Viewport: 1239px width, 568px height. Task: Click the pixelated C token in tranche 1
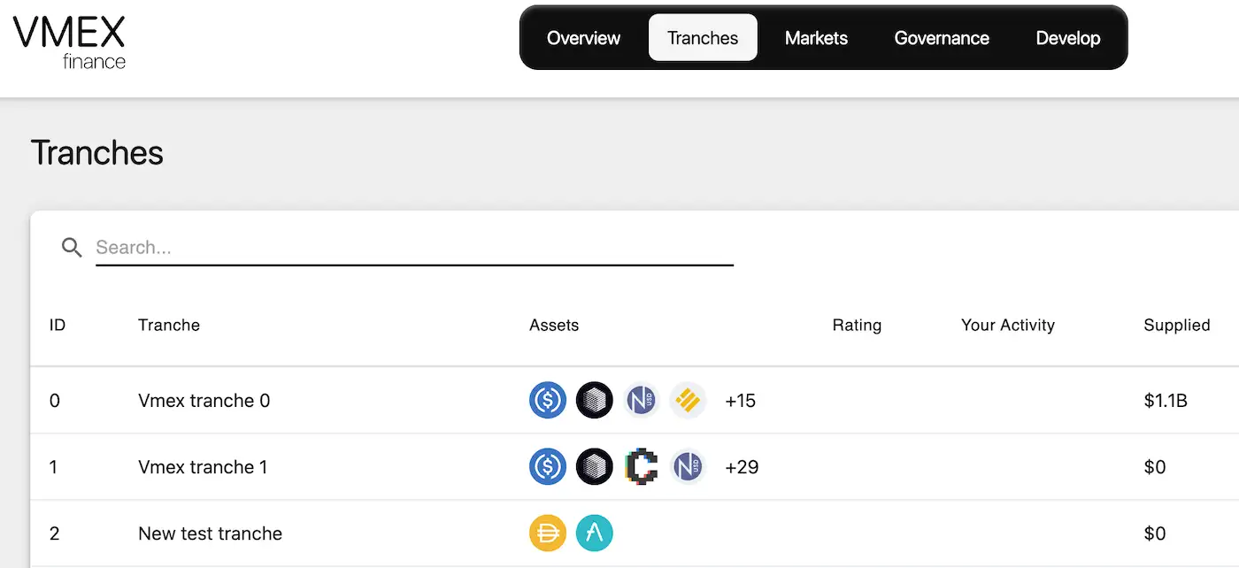point(641,466)
